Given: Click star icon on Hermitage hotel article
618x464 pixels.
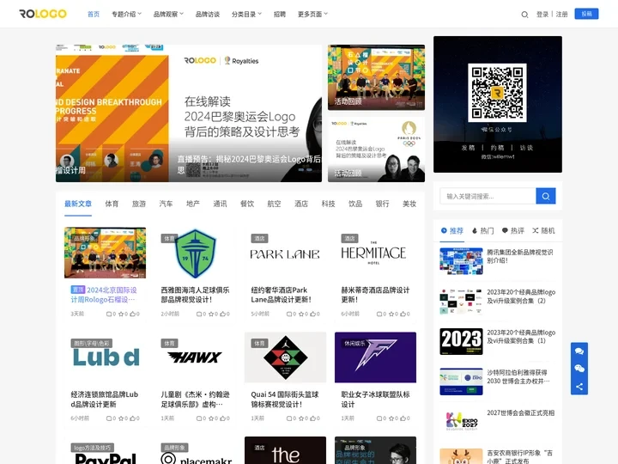Looking at the screenshot, I should [391, 314].
